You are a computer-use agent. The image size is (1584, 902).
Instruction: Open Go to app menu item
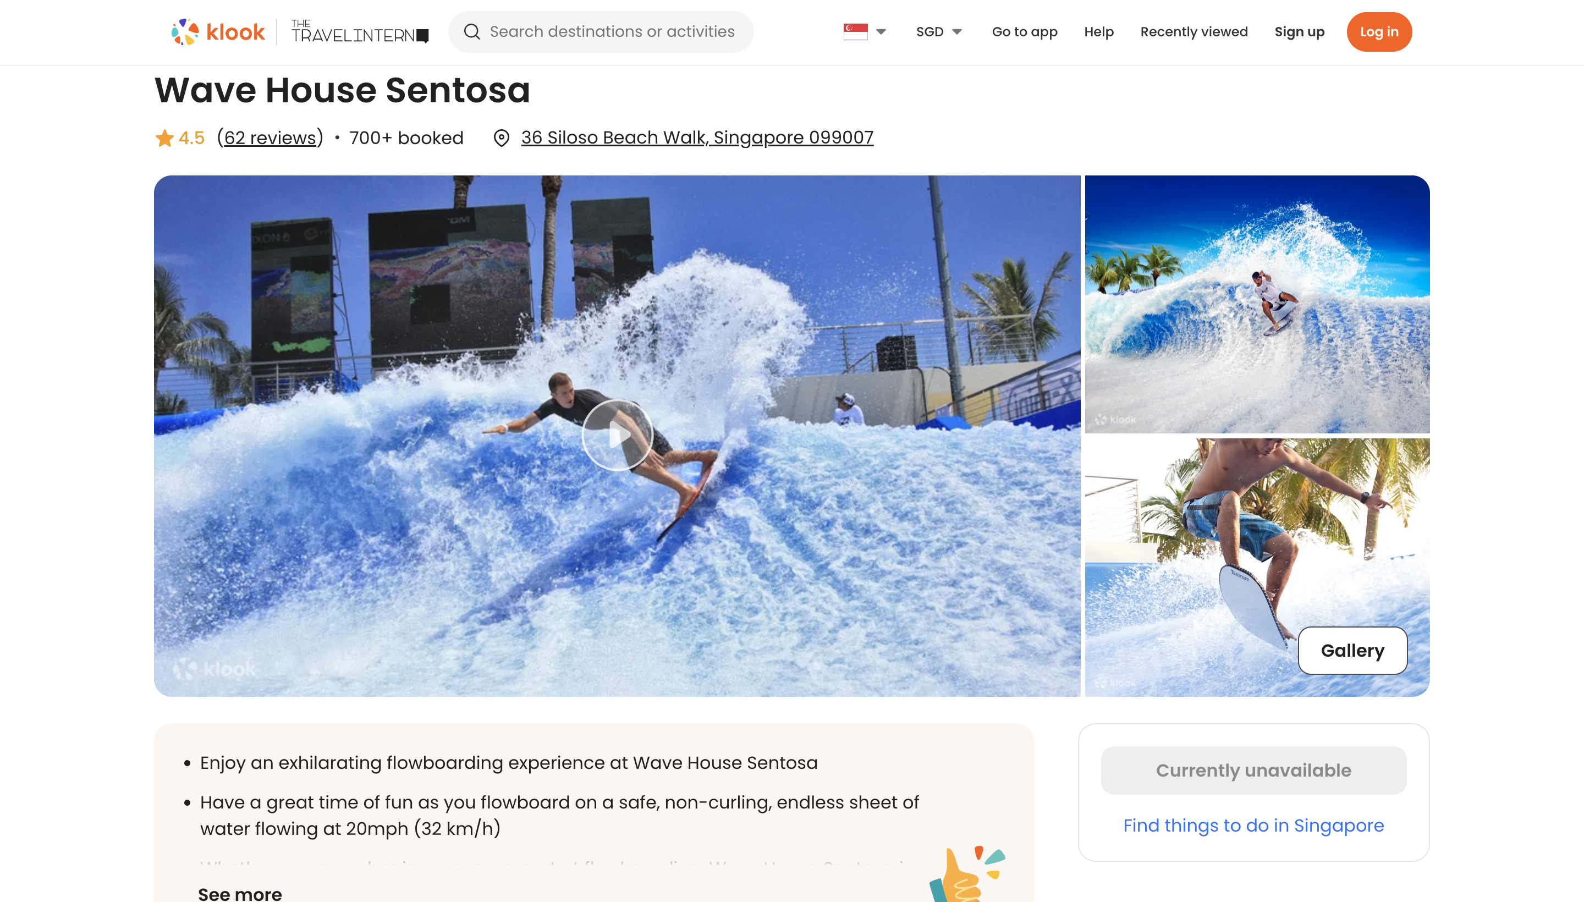coord(1025,31)
